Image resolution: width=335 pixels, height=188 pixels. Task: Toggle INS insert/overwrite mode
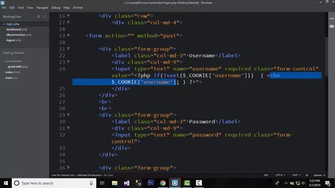coord(266,175)
